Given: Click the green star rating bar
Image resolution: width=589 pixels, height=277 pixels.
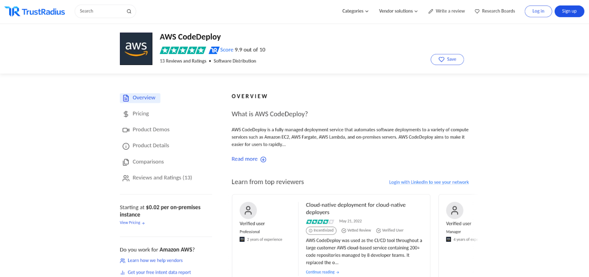Looking at the screenshot, I should pos(183,50).
